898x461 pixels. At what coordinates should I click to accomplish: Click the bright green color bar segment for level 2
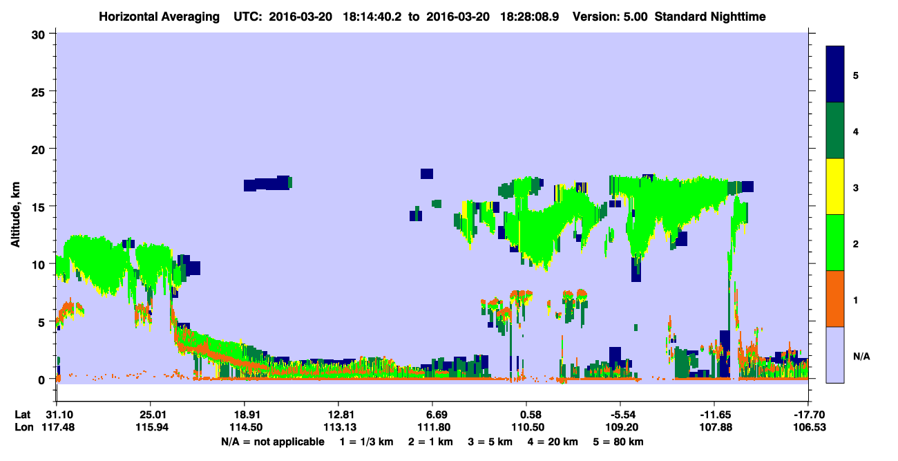click(x=835, y=243)
